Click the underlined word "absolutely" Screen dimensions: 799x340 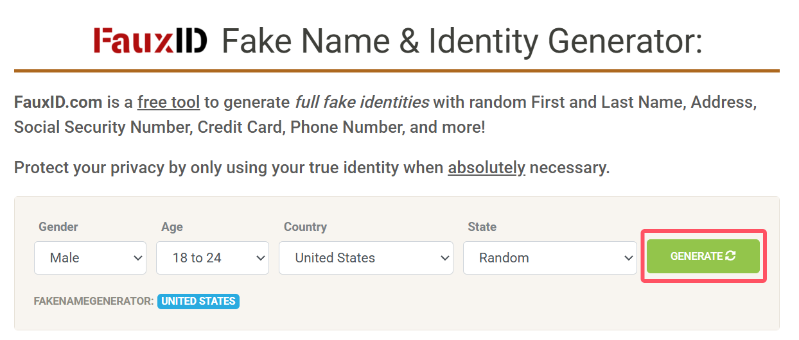pyautogui.click(x=486, y=168)
